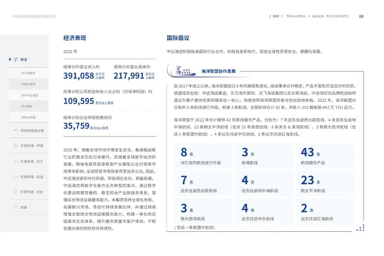Click the 2022 年 label under 经济表现
This screenshot has height=256, width=384.
coord(70,52)
